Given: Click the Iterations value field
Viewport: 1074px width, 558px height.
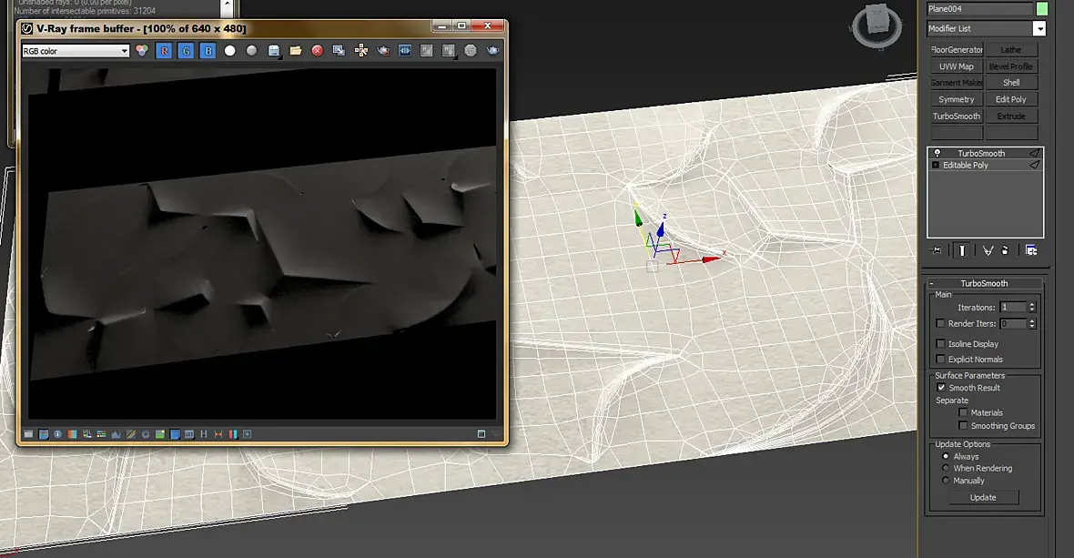Looking at the screenshot, I should click(x=1013, y=308).
